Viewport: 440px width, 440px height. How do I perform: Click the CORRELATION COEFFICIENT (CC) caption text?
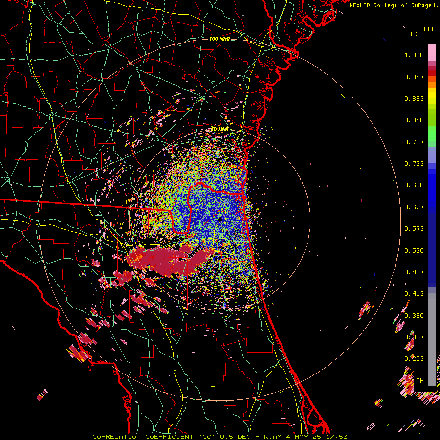coord(154,437)
